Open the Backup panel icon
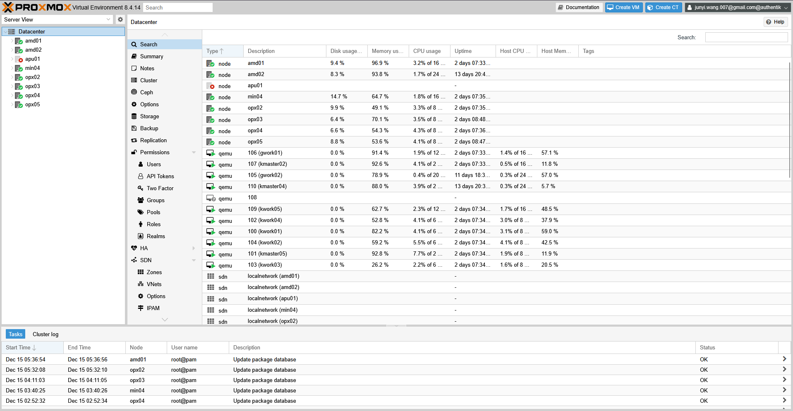 pos(134,128)
